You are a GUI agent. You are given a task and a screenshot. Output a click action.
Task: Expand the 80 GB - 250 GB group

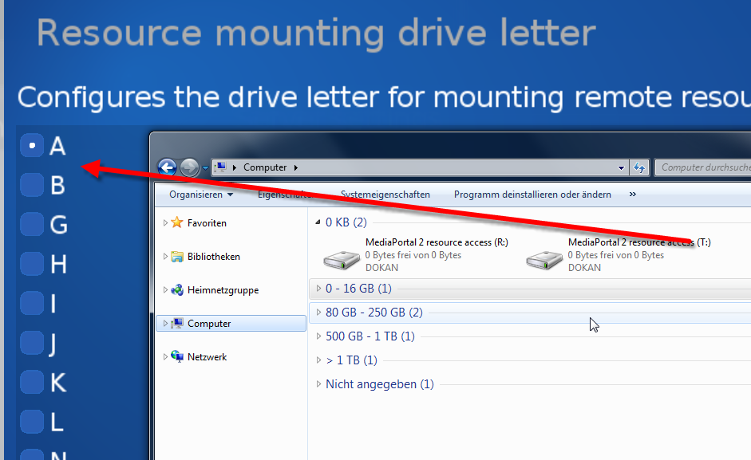pyautogui.click(x=318, y=312)
